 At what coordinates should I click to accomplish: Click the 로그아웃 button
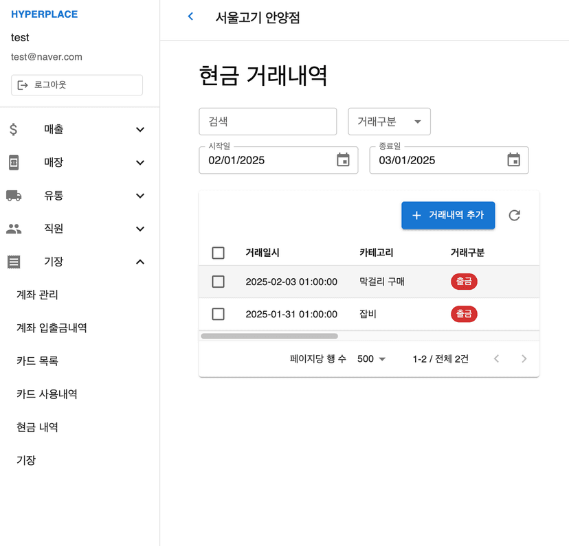(77, 85)
